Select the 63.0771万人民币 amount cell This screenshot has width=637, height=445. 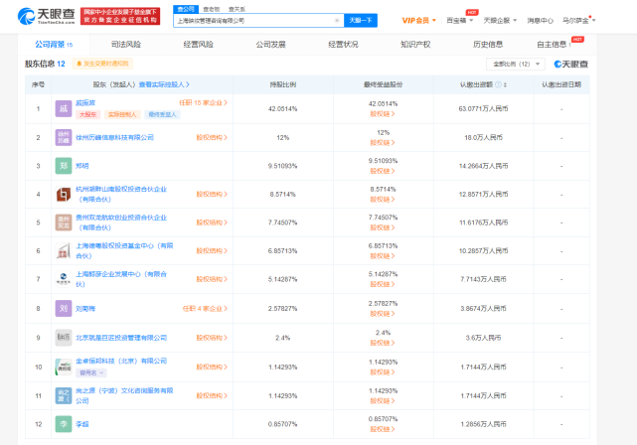[x=483, y=108]
